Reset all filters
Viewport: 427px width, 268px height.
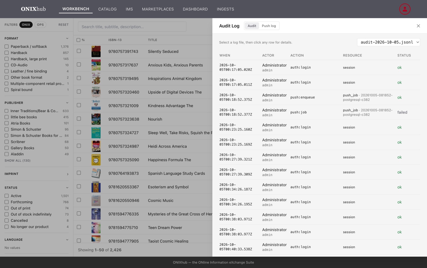(x=64, y=25)
